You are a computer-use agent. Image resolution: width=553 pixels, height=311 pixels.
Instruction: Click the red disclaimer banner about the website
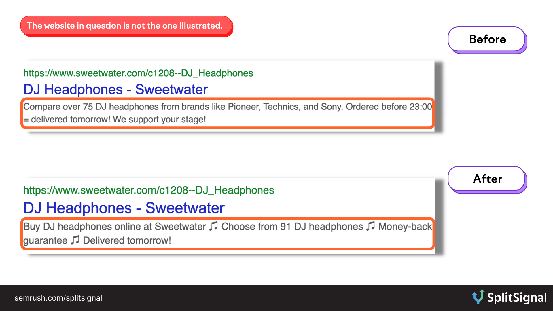(x=125, y=26)
